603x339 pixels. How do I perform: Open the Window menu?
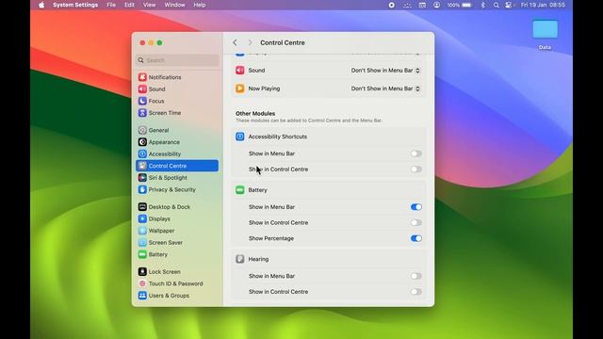point(174,5)
